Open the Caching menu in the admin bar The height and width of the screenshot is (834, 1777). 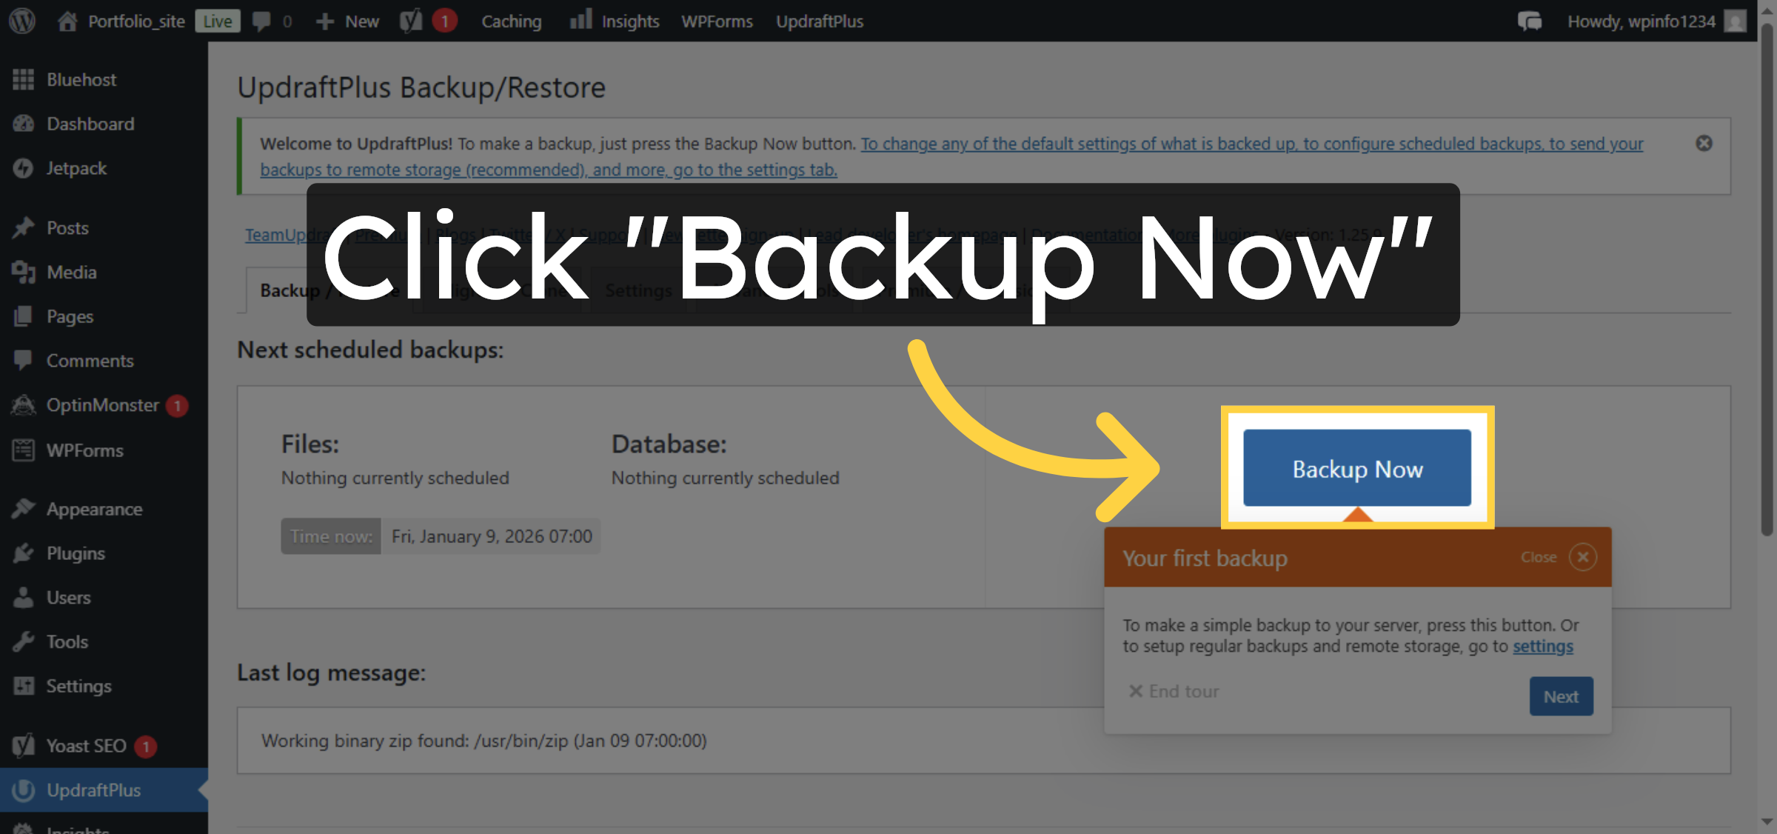coord(511,21)
